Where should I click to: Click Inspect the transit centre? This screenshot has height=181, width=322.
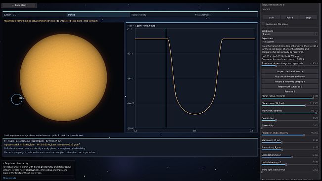[289, 71]
